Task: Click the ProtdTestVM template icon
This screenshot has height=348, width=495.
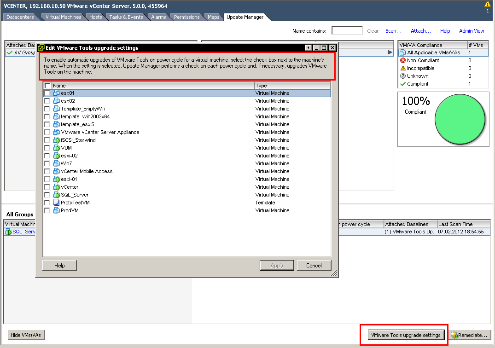Action: [56, 203]
